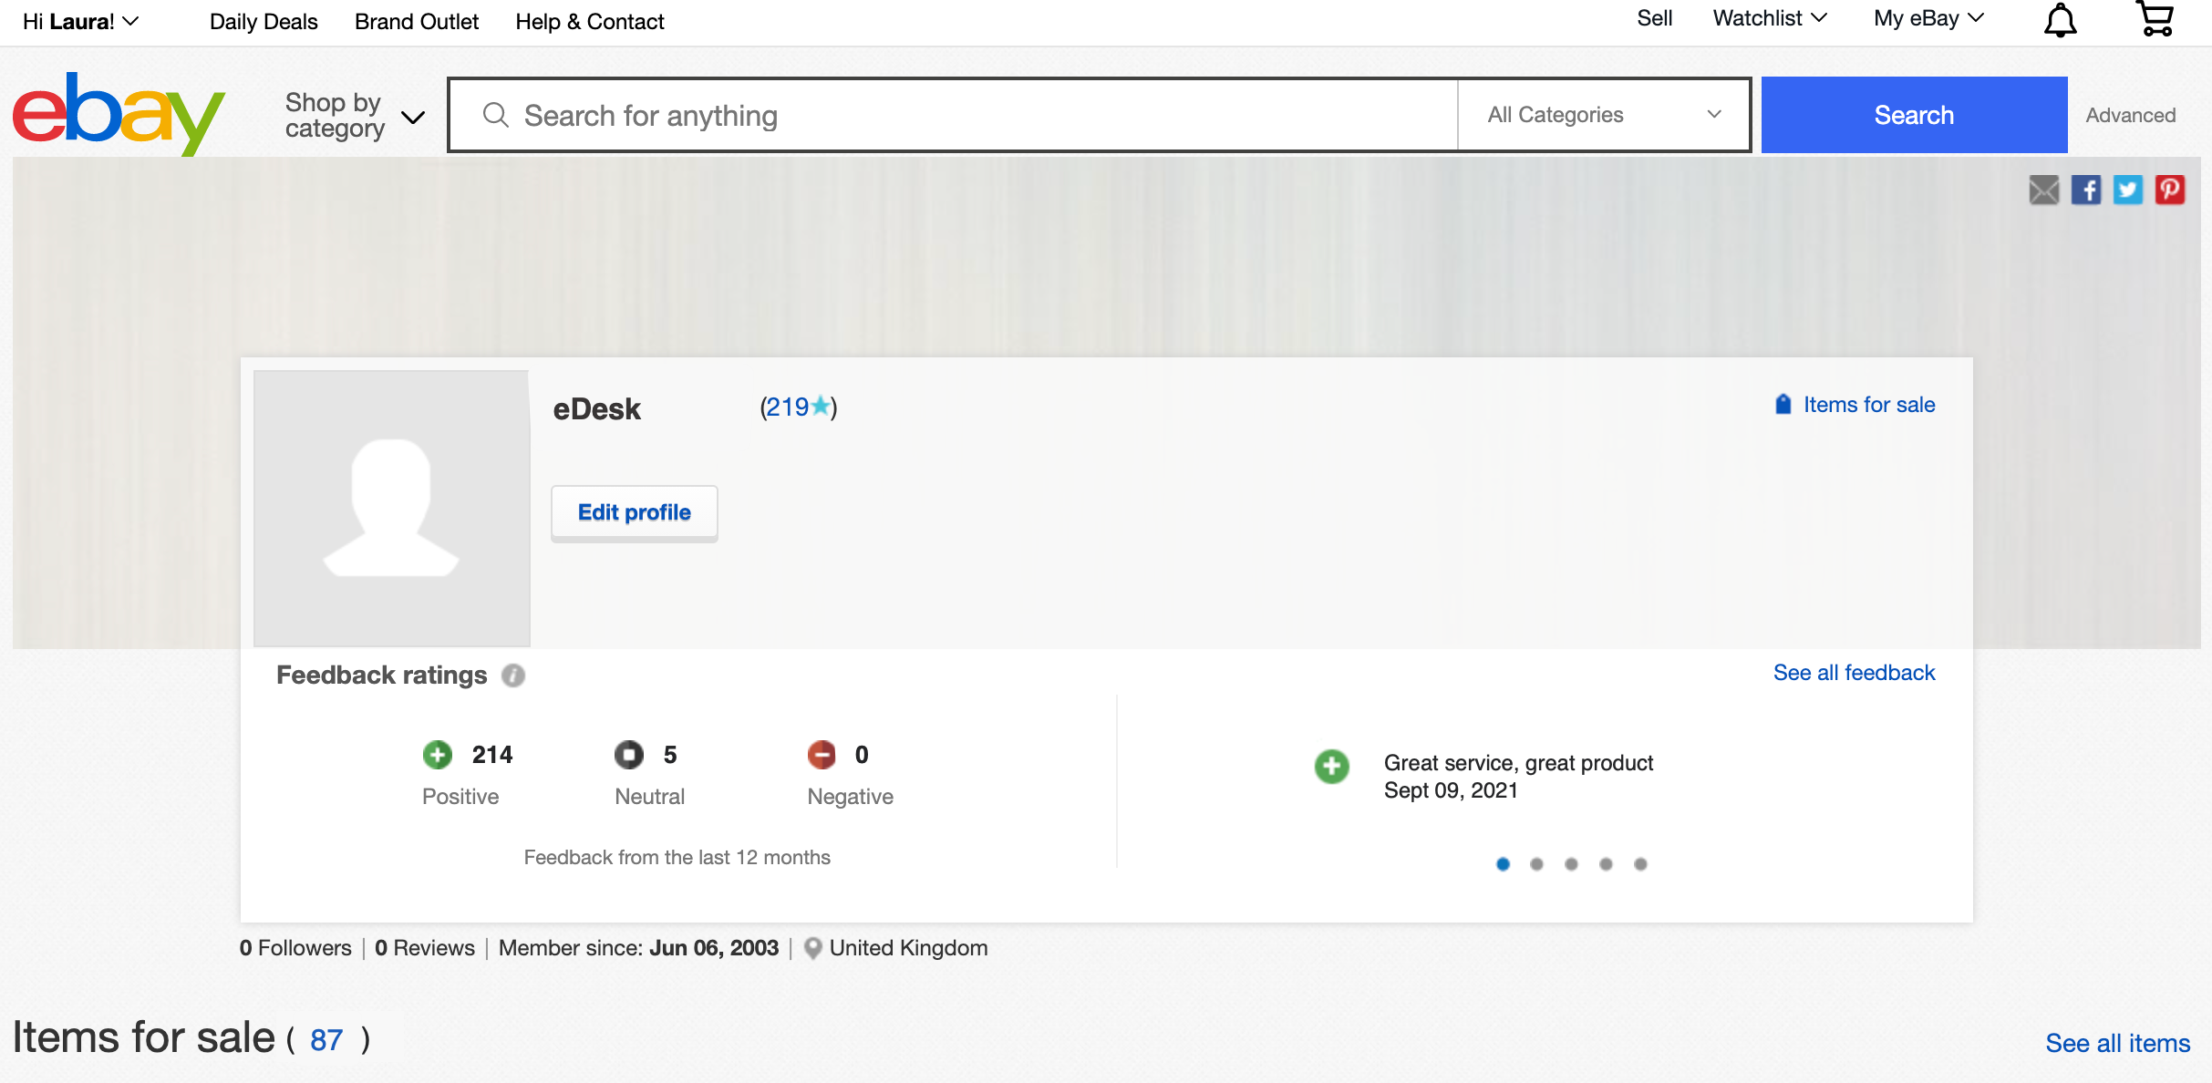Screen dimensions: 2212x1083
Task: Share profile on Twitter
Action: [x=2128, y=190]
